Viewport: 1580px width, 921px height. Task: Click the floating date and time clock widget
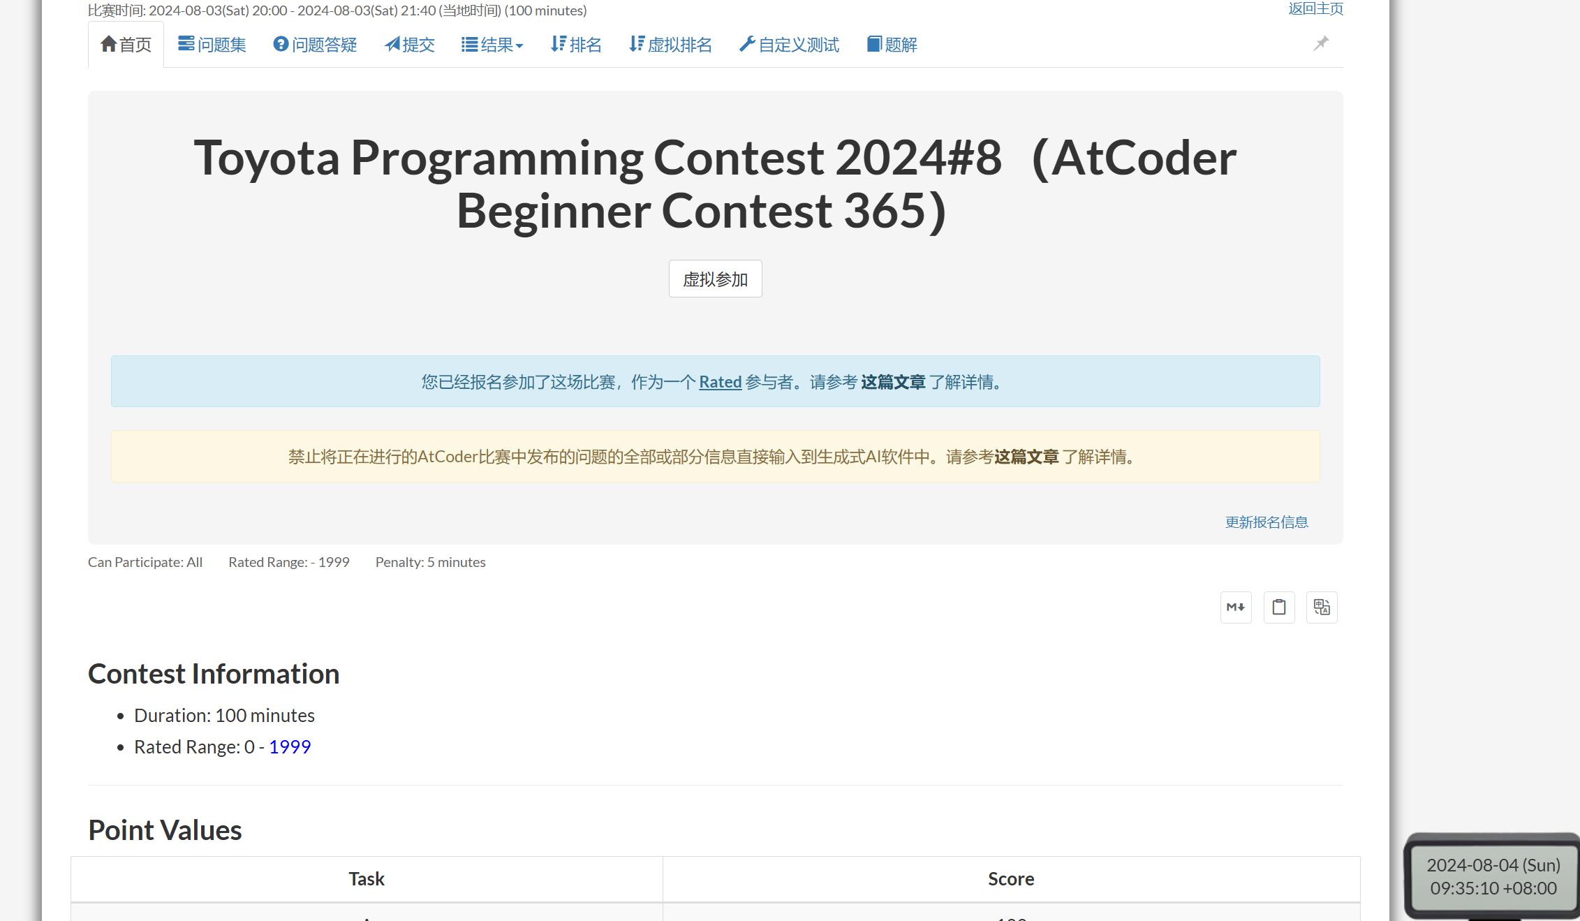(x=1493, y=877)
